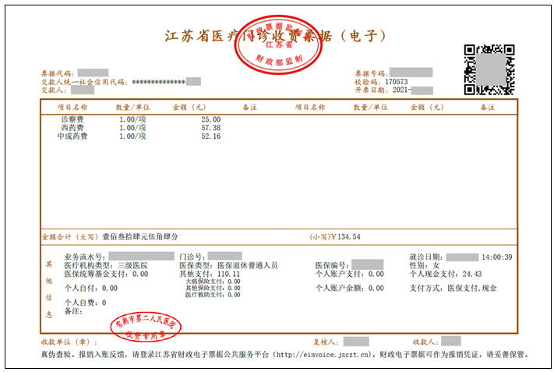Viewport: 554px width, 372px height.
Task: Click 个人自费: 0
Action: pos(85,303)
